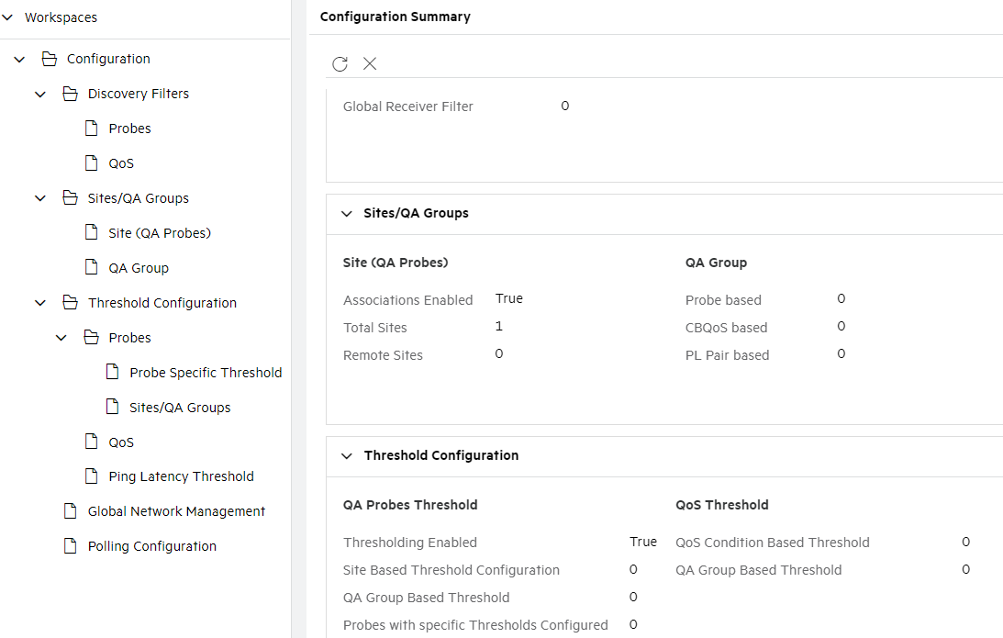Image resolution: width=1003 pixels, height=638 pixels.
Task: Click the Configuration folder icon
Action: pyautogui.click(x=49, y=58)
